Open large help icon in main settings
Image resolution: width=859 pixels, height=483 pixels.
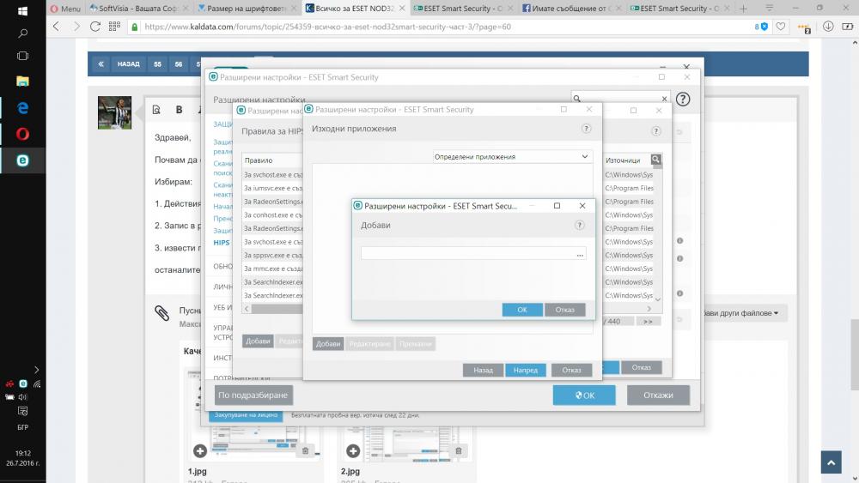(683, 99)
